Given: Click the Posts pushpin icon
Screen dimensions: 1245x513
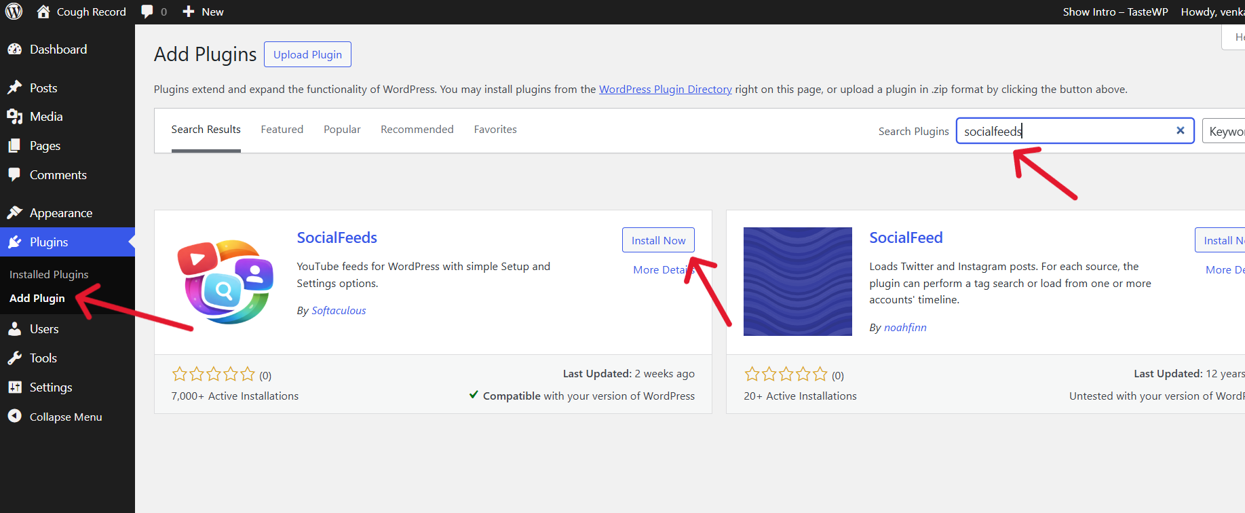Looking at the screenshot, I should [14, 88].
